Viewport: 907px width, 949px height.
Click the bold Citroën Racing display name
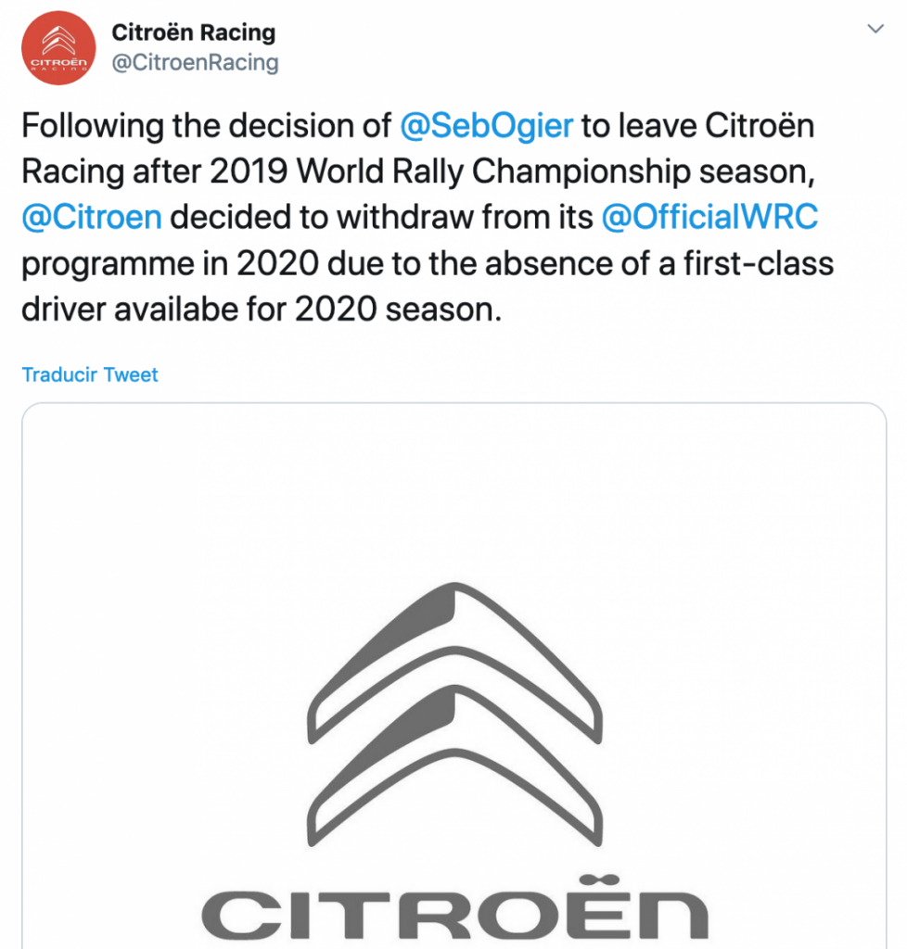(193, 32)
